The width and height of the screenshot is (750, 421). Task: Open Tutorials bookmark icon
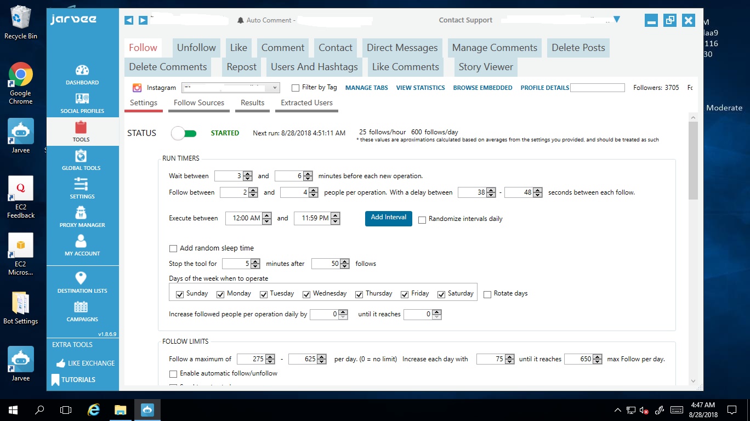tap(55, 379)
